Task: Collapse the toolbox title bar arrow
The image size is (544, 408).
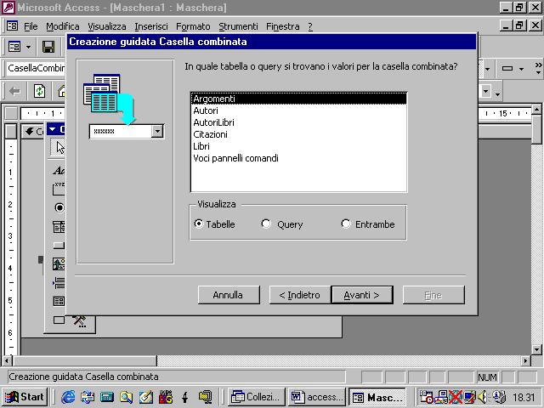Action: pos(53,129)
